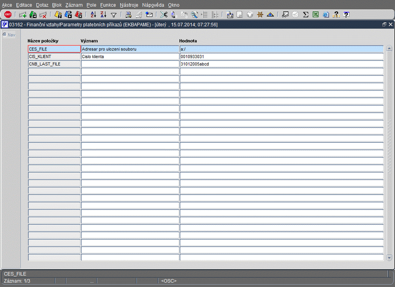Click the greyed list-indent icon
395x287 pixels.
coord(204,15)
